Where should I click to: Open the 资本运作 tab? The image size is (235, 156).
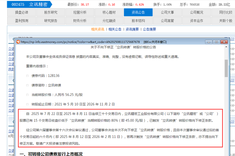click(x=196, y=21)
